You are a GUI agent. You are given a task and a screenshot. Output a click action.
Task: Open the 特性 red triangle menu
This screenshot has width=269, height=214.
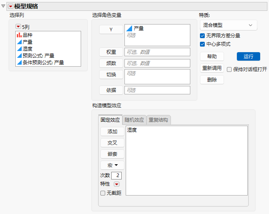click(117, 184)
